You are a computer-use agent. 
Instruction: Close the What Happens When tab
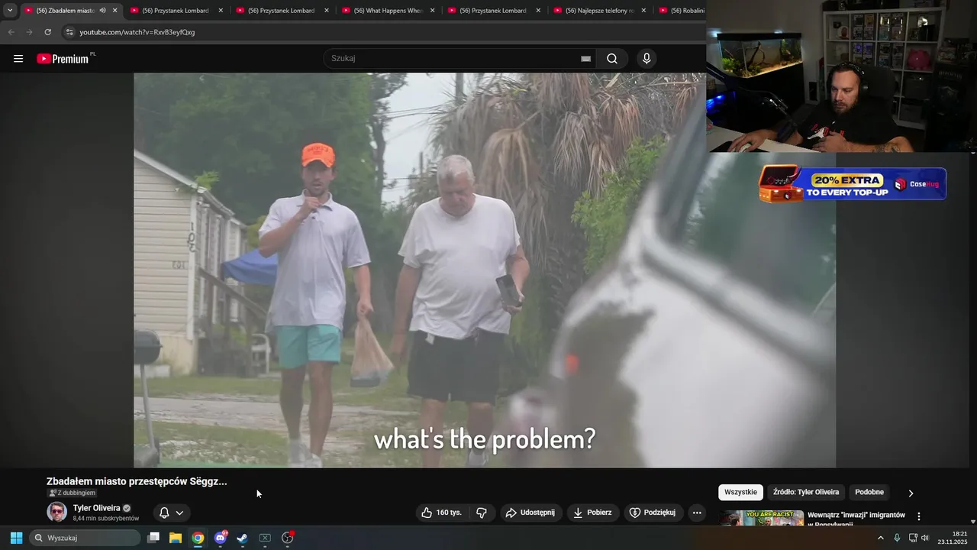(x=432, y=11)
